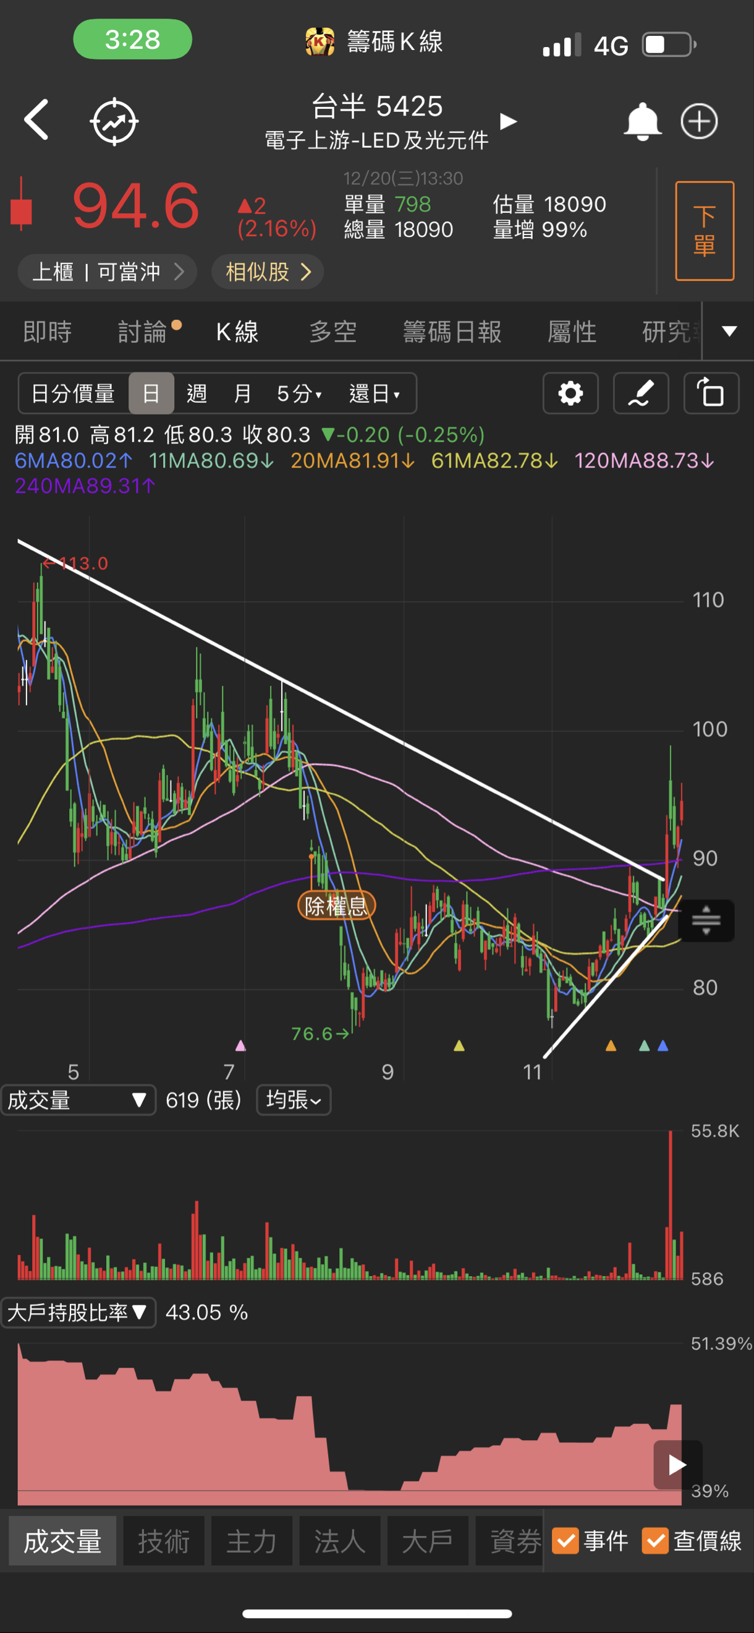
Task: Uncheck the 查價線 price line checkbox
Action: click(655, 1540)
